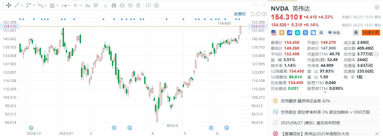Open quote panel settings gear
The image size is (383, 136).
377,7
